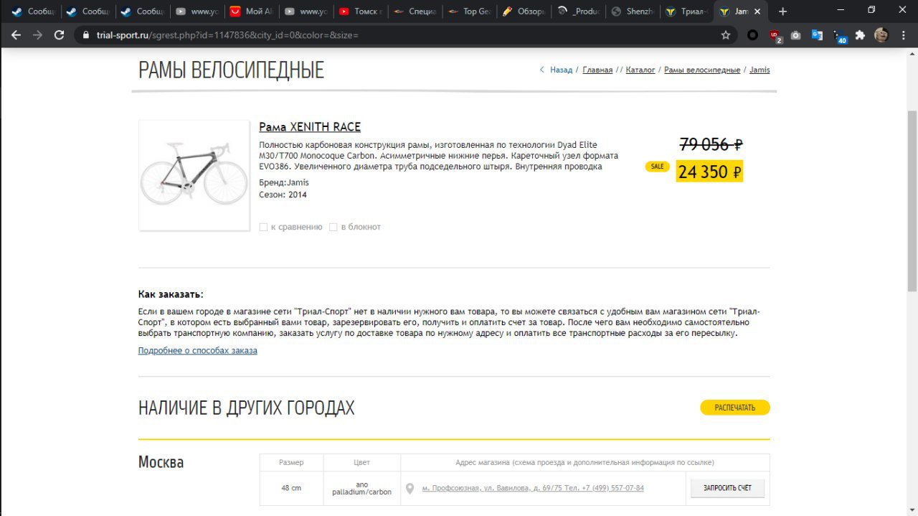Go back using browser back arrow

pos(16,34)
